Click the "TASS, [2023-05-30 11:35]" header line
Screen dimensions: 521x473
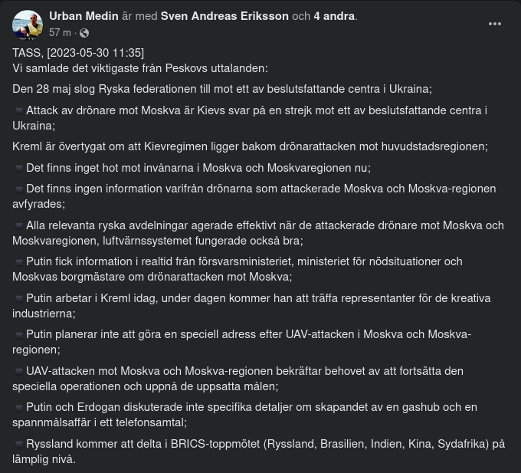[x=78, y=53]
